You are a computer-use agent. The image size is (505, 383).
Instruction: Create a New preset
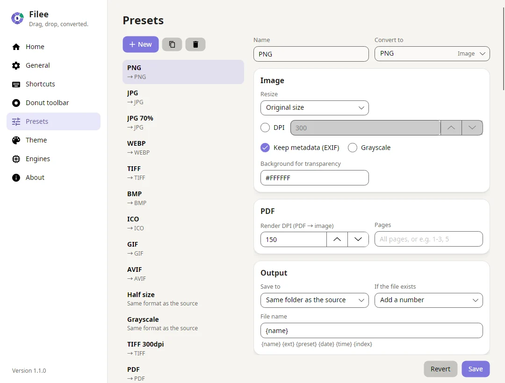point(140,44)
